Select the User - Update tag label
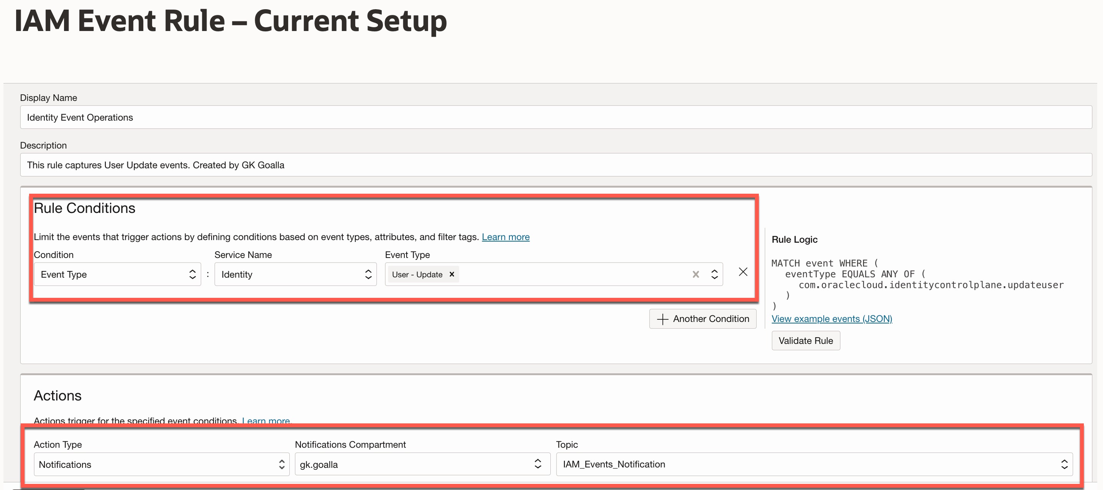 coord(417,274)
